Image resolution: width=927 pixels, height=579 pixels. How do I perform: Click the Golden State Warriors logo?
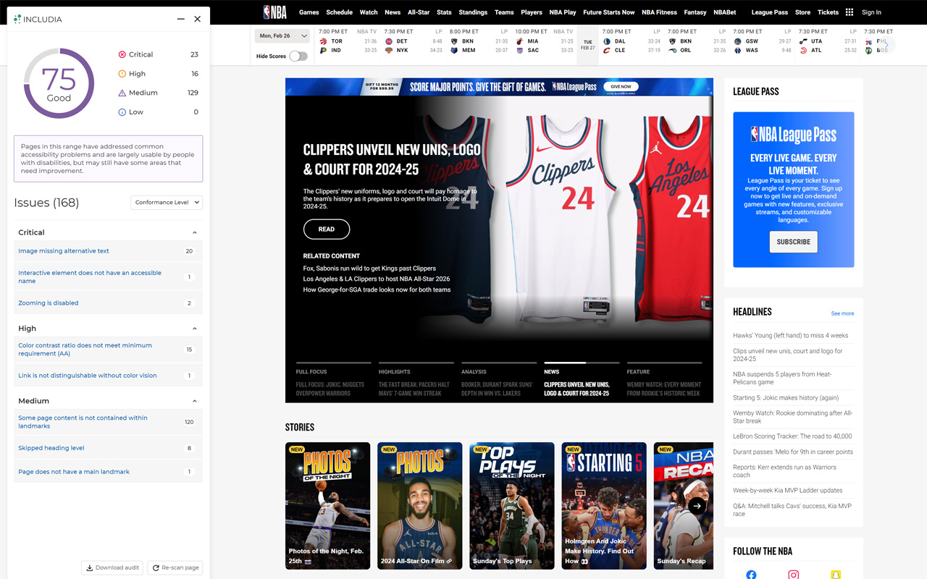737,41
